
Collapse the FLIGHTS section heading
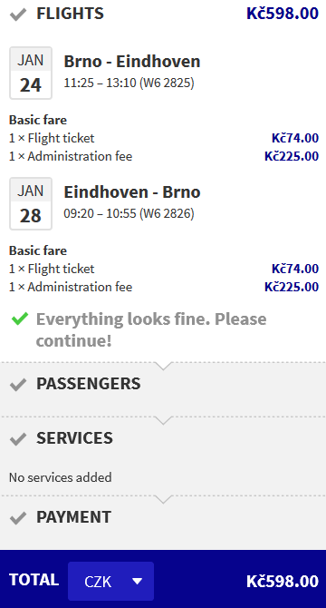70,14
